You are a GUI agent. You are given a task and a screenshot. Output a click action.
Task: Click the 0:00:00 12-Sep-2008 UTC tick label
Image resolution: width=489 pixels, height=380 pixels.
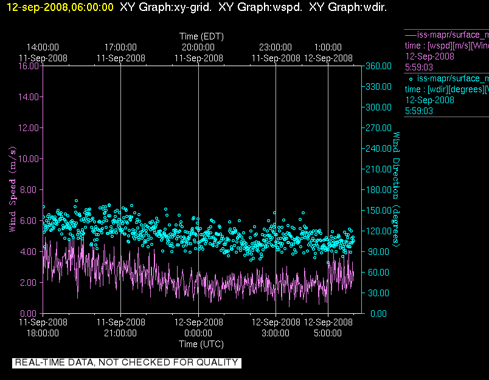[x=198, y=327]
